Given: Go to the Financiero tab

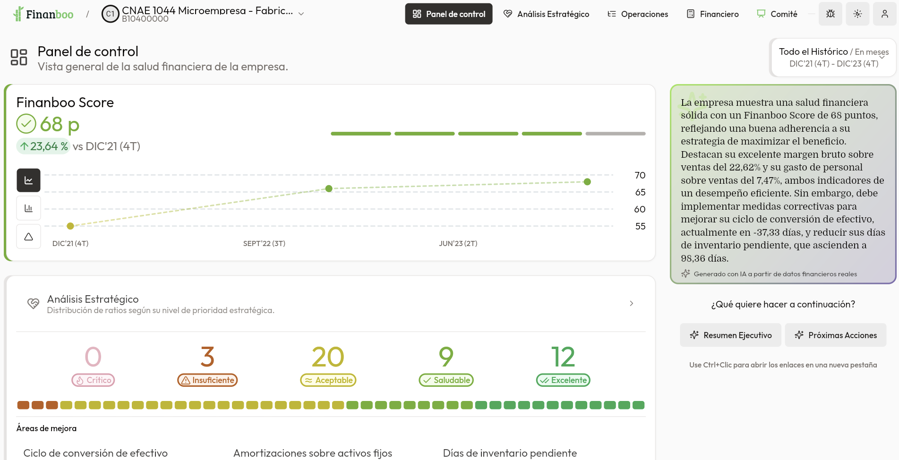Looking at the screenshot, I should (713, 14).
